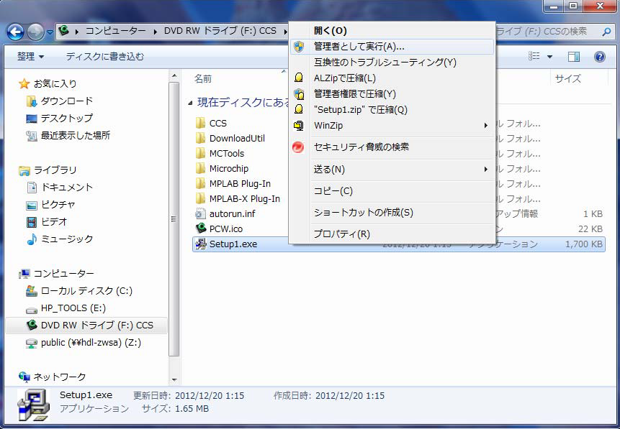The width and height of the screenshot is (620, 429).
Task: Toggle the preview pane icon
Action: (574, 56)
